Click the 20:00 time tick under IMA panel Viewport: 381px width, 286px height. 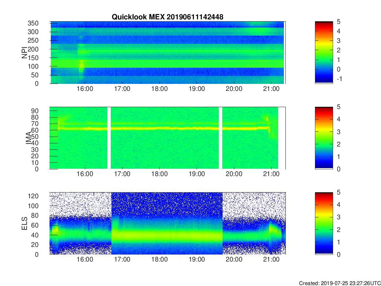coord(234,174)
